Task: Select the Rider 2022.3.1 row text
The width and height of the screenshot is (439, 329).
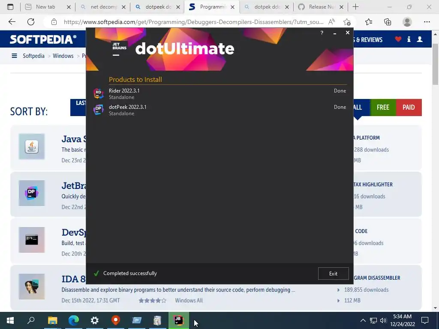Action: tap(124, 91)
